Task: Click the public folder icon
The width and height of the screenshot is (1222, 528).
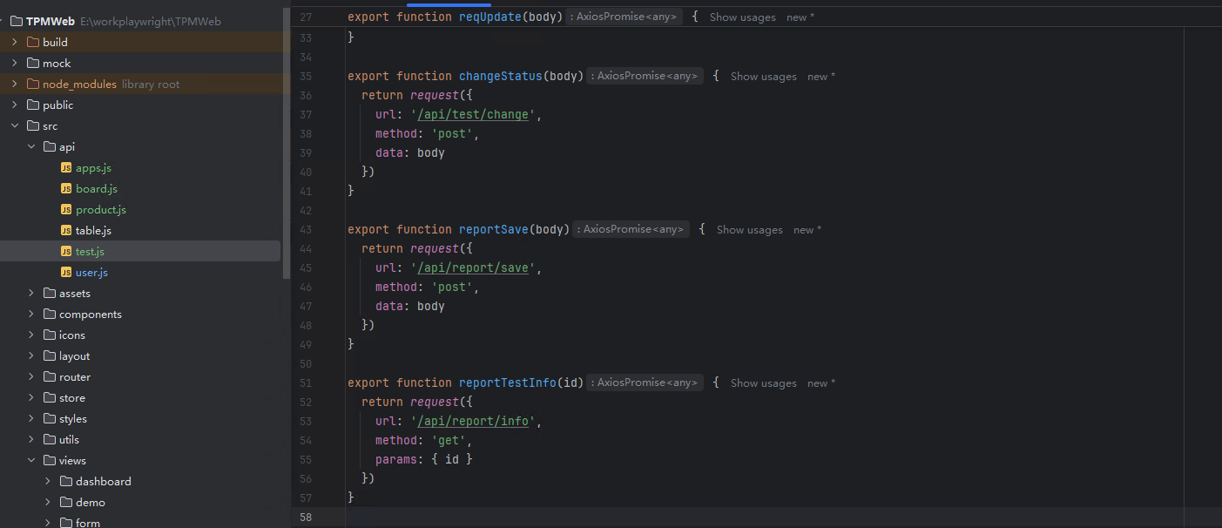Action: pyautogui.click(x=33, y=105)
